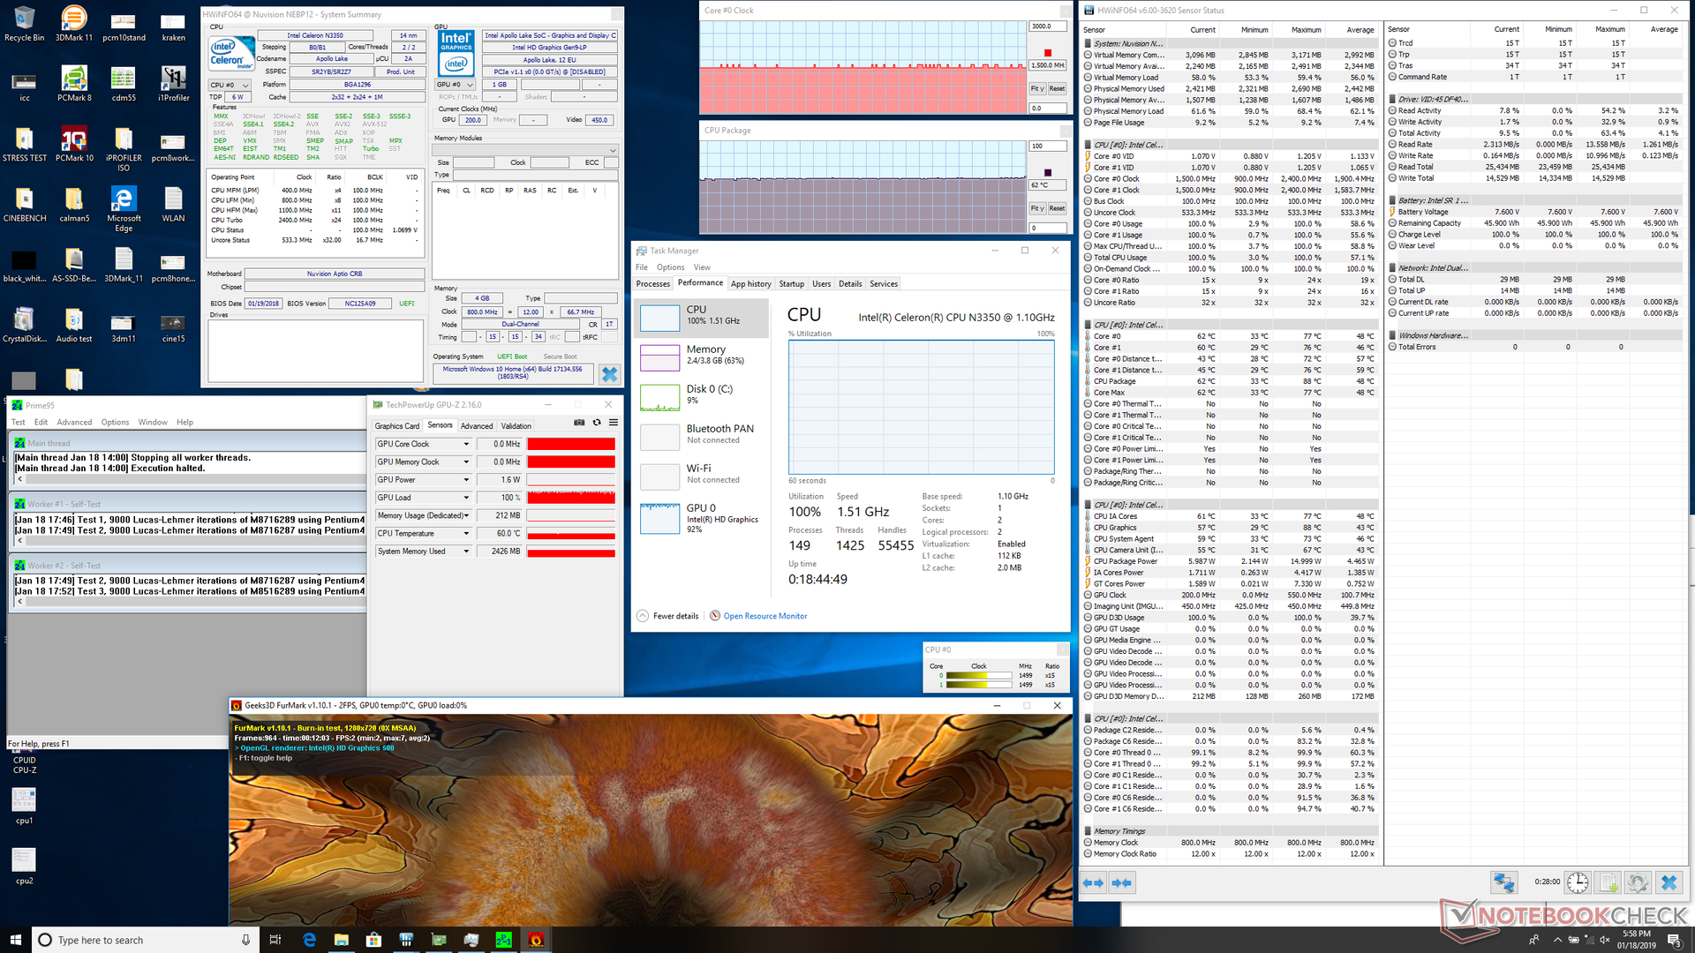Open the Prime95 Advanced menu

(74, 423)
